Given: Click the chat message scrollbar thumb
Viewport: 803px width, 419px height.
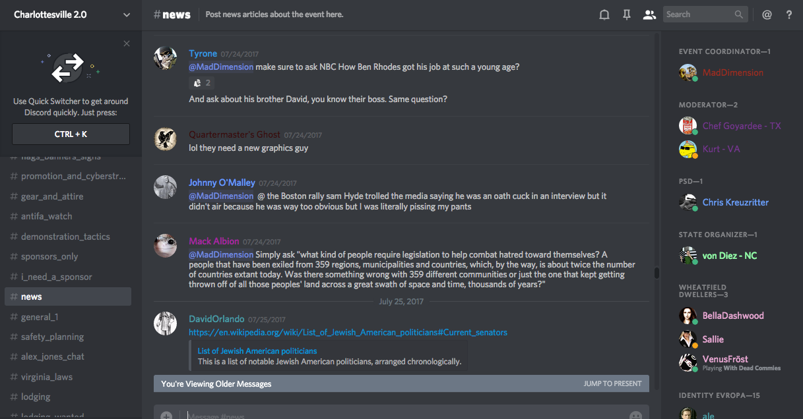Looking at the screenshot, I should pyautogui.click(x=657, y=273).
